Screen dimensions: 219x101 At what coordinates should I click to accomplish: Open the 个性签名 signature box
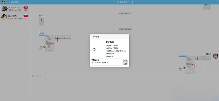tap(107, 62)
